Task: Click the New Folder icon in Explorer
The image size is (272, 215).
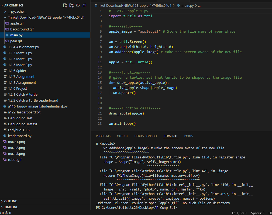Action: click(71, 5)
